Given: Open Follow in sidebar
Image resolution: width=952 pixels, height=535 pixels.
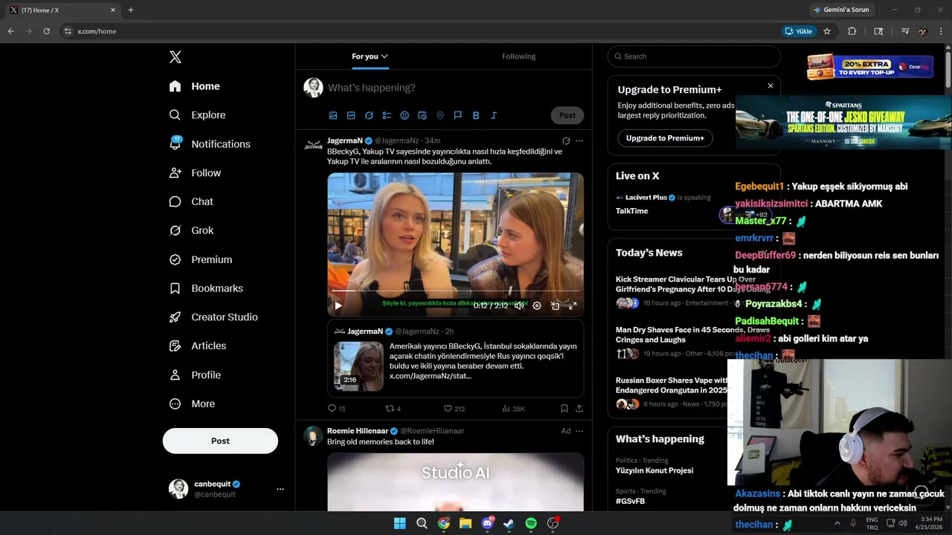Looking at the screenshot, I should point(195,173).
